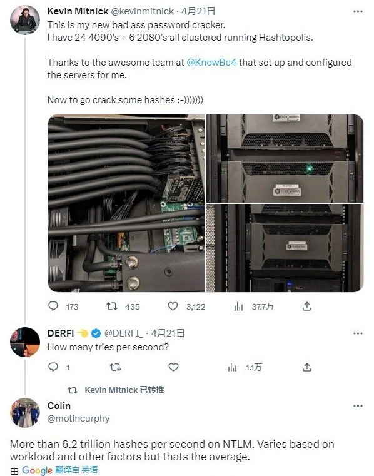The image size is (374, 476).
Task: Open the @kevinmitnick handle link
Action: 143,11
